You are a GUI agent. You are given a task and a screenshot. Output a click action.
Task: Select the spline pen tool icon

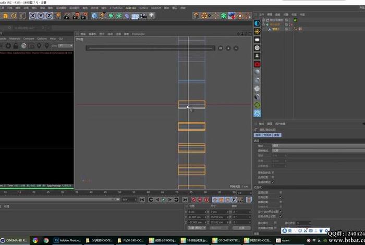click(102, 16)
